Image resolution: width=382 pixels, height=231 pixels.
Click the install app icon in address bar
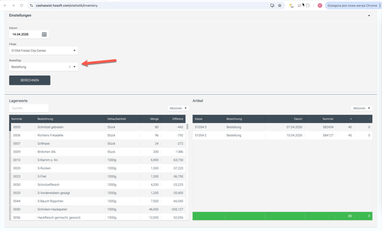pyautogui.click(x=272, y=5)
